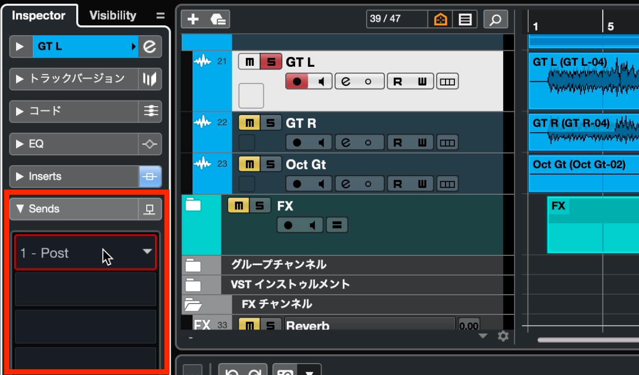Add a new track with plus button
This screenshot has width=639, height=375.
(x=193, y=19)
